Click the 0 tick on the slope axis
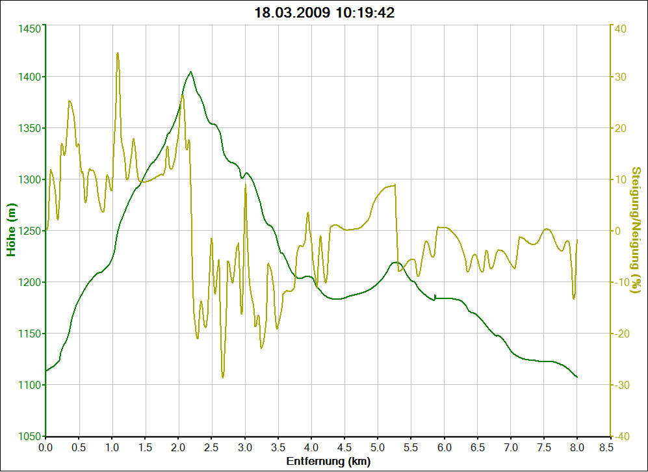This screenshot has height=472, width=648. 617,231
